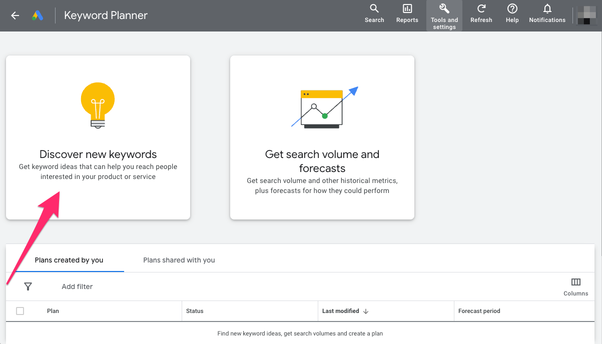
Task: Click the 'Find new keyword ideas' empty-table message
Action: pyautogui.click(x=300, y=333)
